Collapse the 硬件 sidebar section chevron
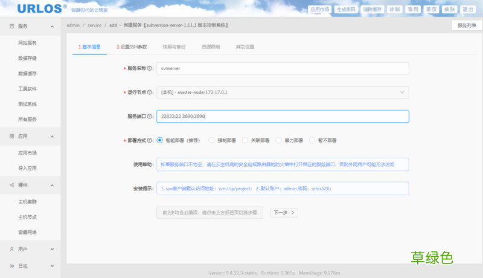 pos(52,185)
